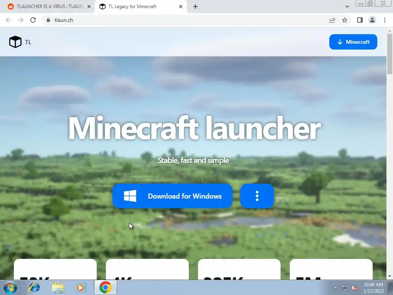Go back with browser back arrow
Image resolution: width=393 pixels, height=295 pixels.
[8, 20]
